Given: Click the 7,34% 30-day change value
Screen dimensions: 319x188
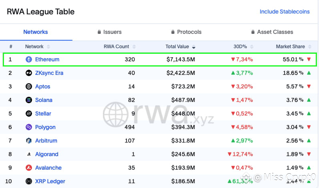Looking at the screenshot, I should [244, 59].
